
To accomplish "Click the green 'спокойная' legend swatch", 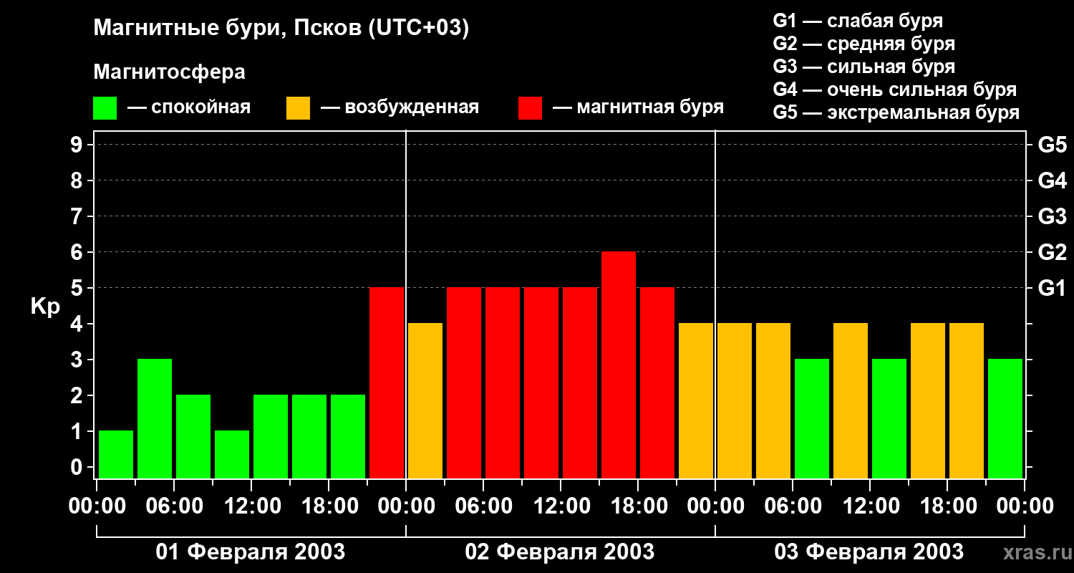I will [x=105, y=107].
